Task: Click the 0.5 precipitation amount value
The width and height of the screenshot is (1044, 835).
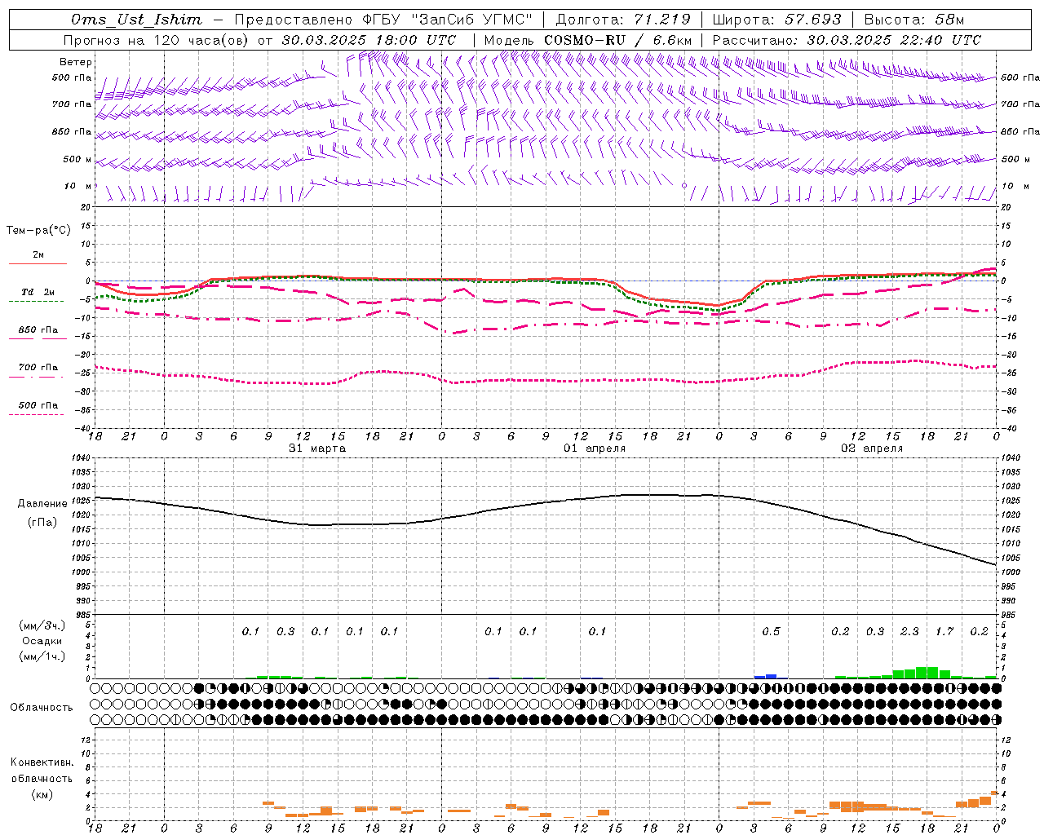Action: (x=771, y=631)
